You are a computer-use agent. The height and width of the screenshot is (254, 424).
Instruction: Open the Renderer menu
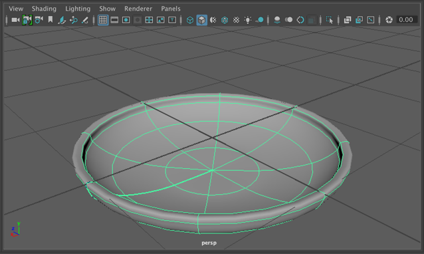click(138, 9)
